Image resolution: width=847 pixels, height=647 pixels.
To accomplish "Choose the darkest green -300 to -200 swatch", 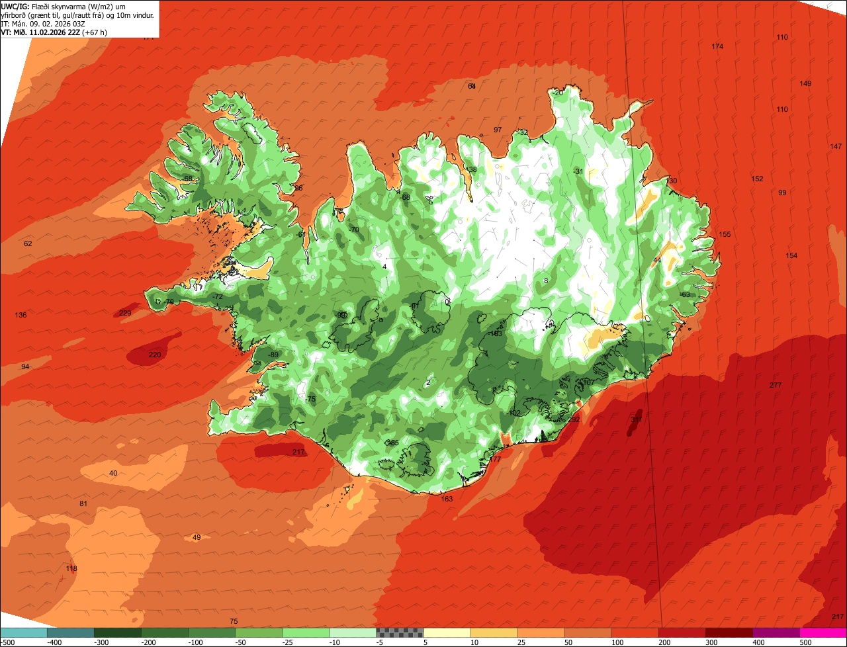I will pyautogui.click(x=118, y=632).
